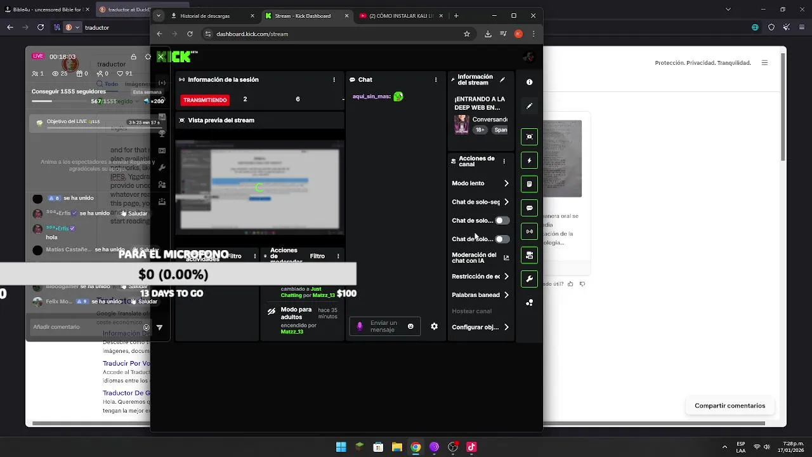Click Saludar button beside Erfis
This screenshot has height=457, width=812.
click(x=134, y=213)
